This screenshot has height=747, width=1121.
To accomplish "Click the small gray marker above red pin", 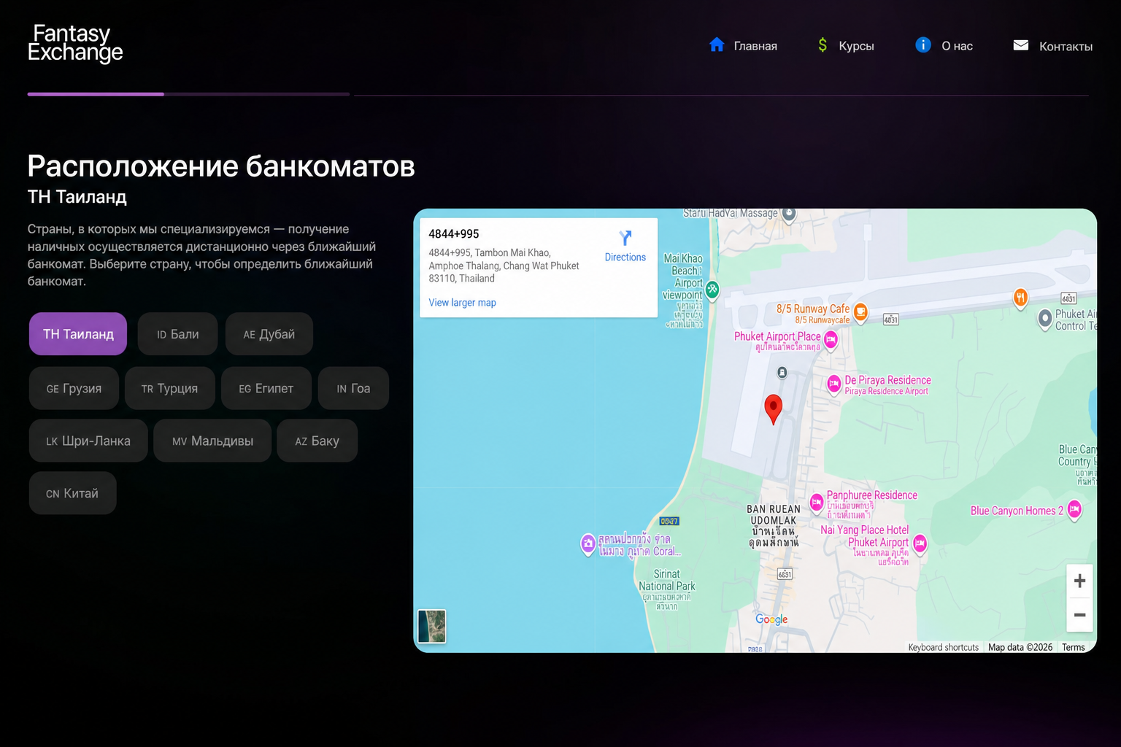I will click(782, 373).
